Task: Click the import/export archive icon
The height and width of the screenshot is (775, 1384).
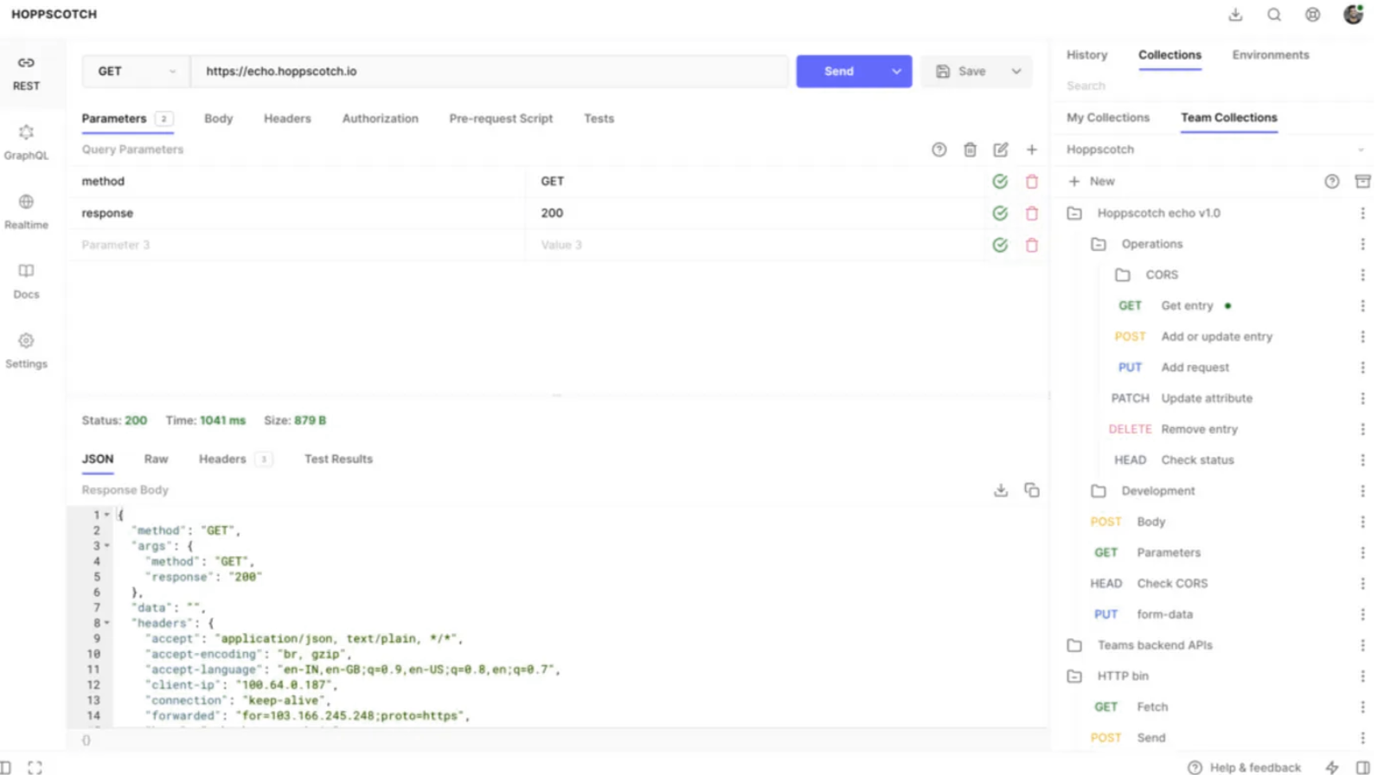Action: coord(1362,182)
